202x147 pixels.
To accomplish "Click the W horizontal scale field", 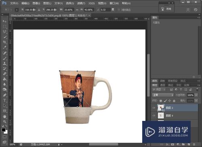I will point(69,10).
